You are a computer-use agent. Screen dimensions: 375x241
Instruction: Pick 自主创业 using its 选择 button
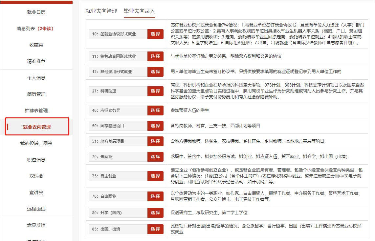pos(155,176)
